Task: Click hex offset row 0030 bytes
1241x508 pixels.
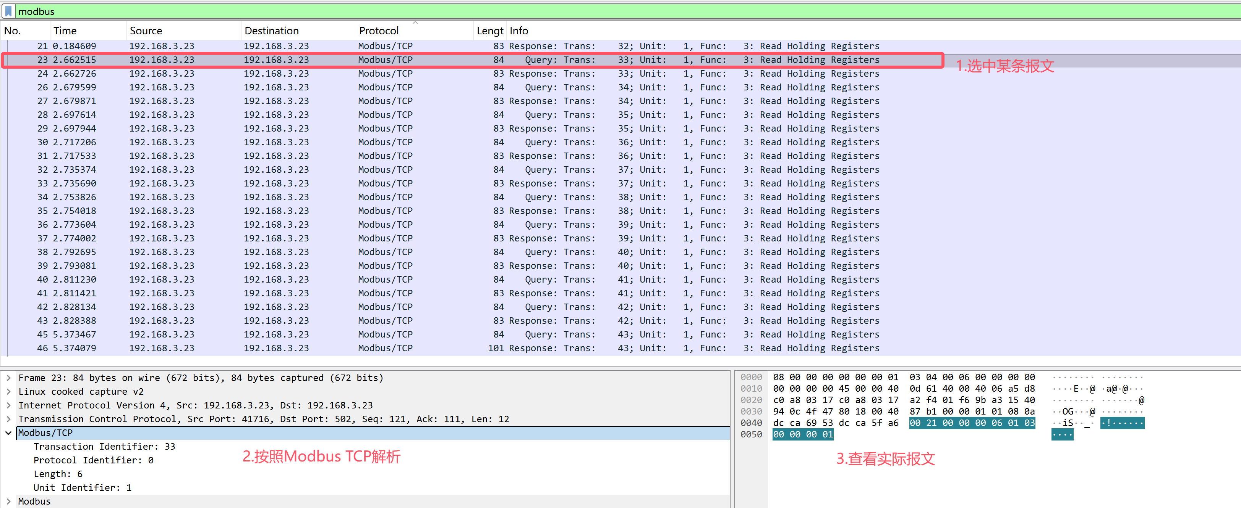Action: pyautogui.click(x=904, y=411)
